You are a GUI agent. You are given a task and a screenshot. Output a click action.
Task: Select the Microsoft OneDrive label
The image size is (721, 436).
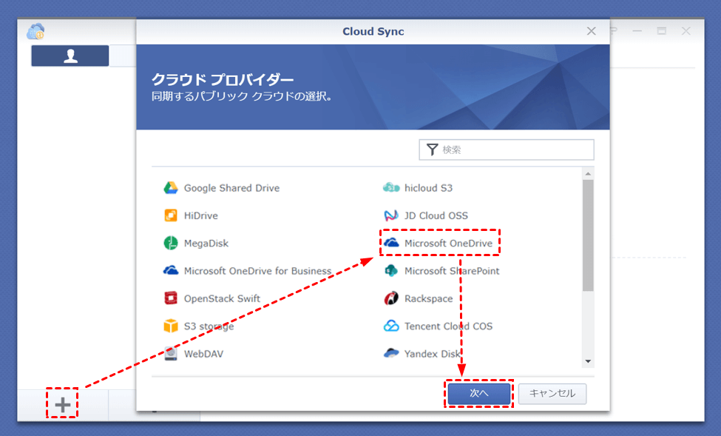448,243
